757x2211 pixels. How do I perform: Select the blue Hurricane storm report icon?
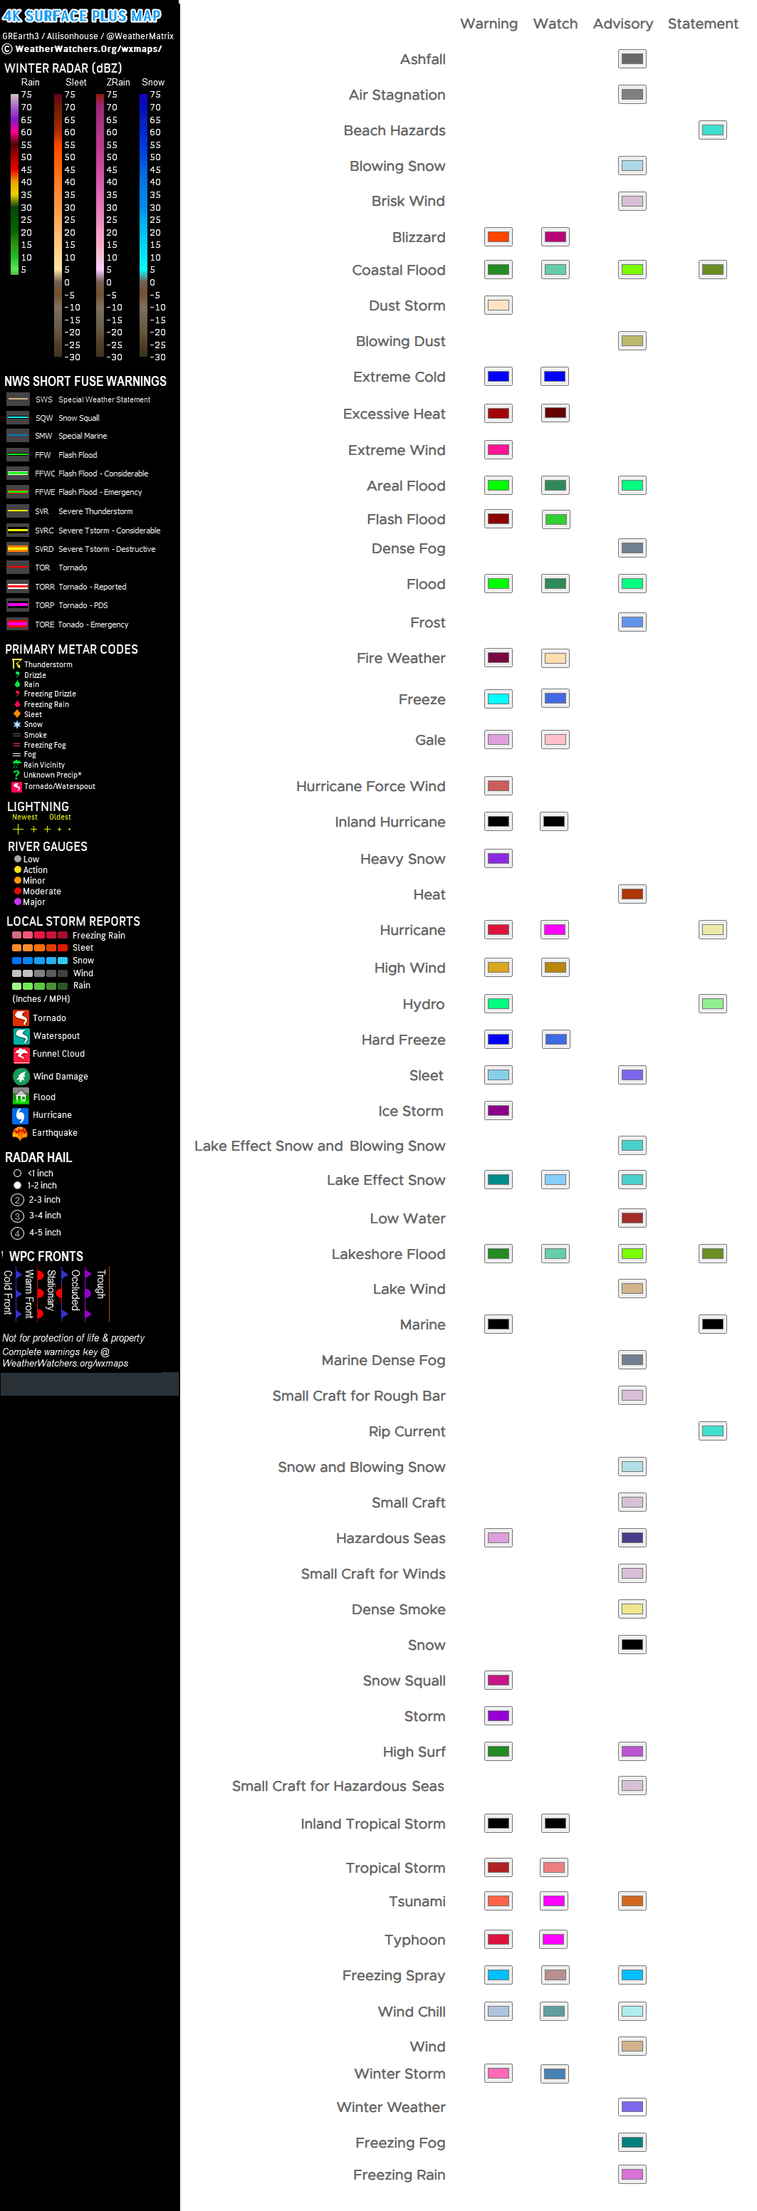[x=21, y=1115]
